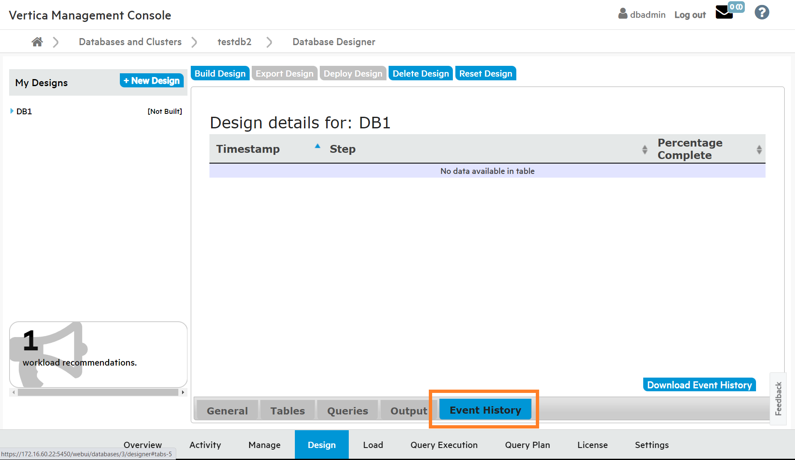
Task: Open help via question mark icon
Action: point(761,12)
